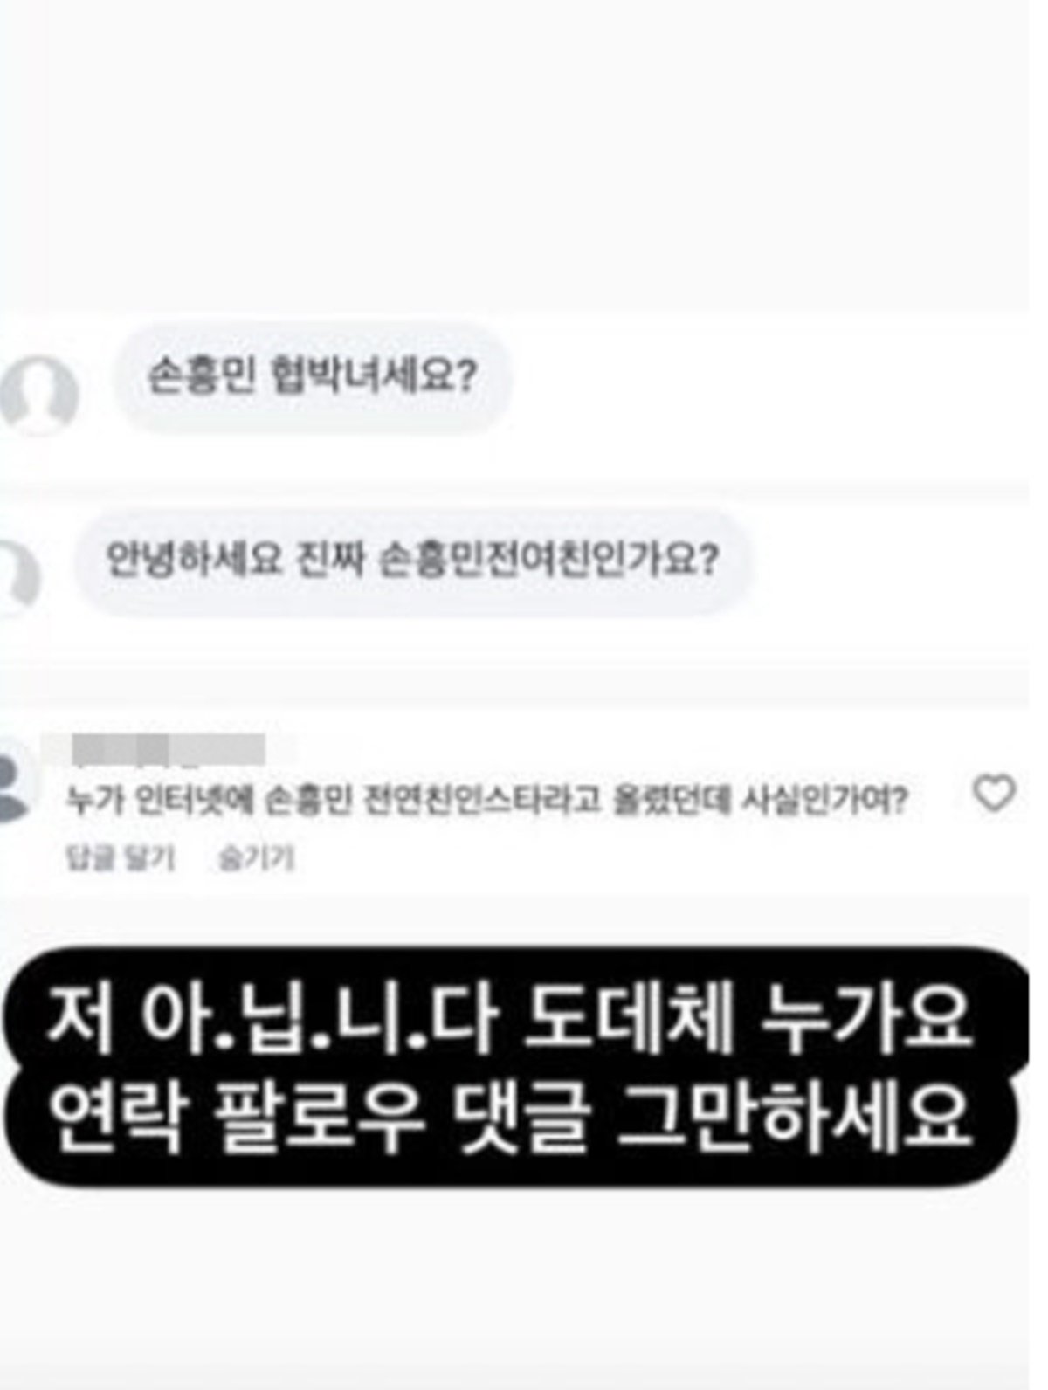
Task: Tap the comment text starting "누가 인터넷에"
Action: 488,800
